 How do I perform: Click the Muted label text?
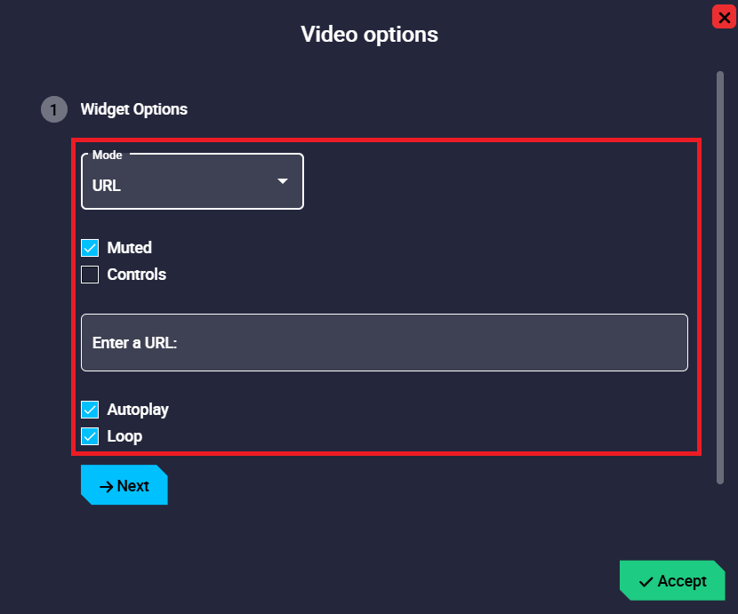click(130, 248)
